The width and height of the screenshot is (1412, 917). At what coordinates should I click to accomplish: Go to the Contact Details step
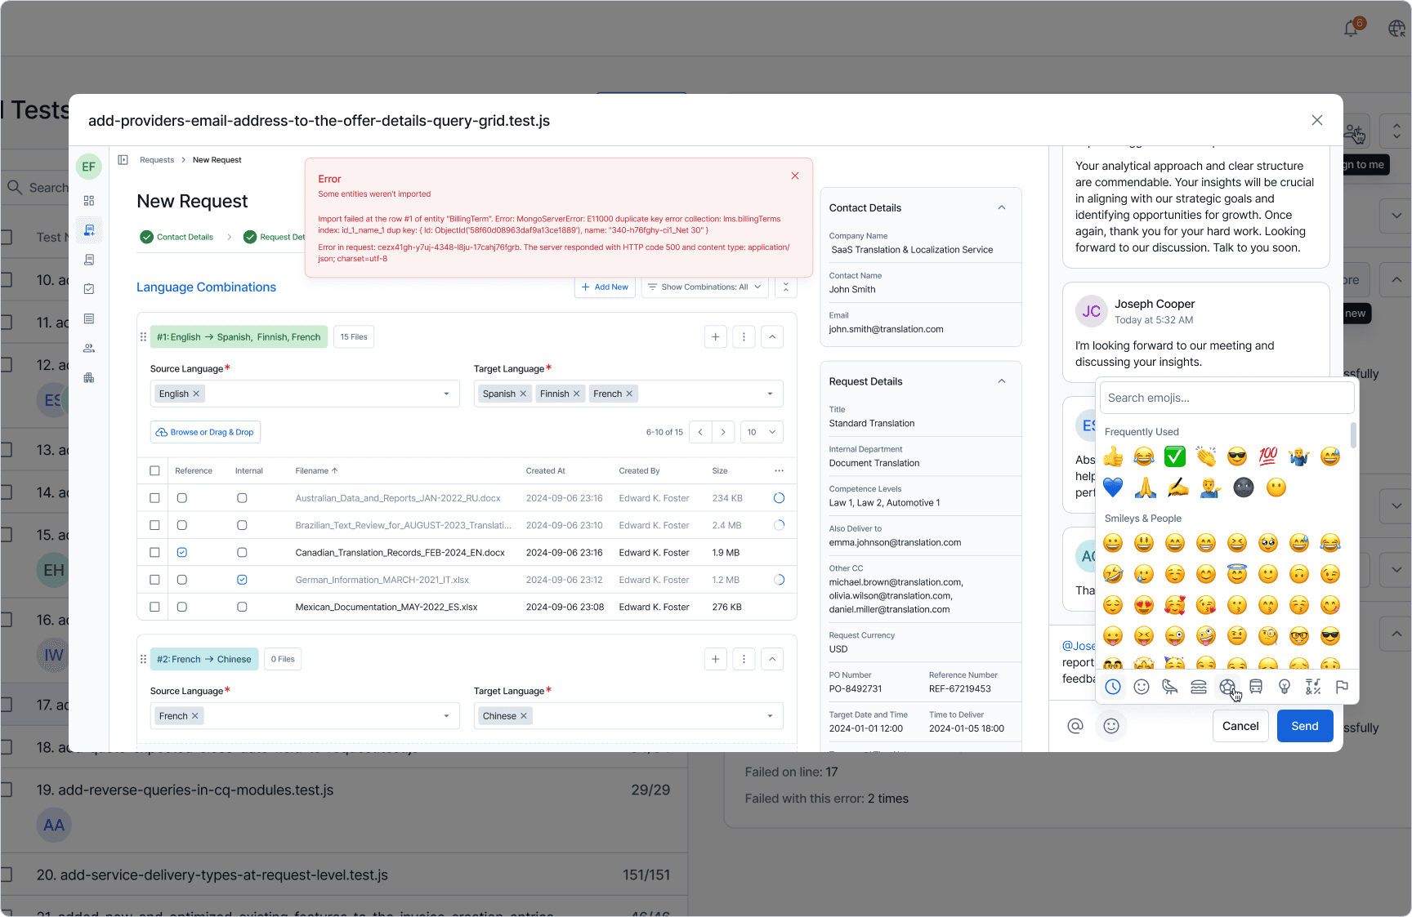click(x=177, y=237)
